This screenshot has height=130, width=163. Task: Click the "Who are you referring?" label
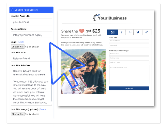119,51
